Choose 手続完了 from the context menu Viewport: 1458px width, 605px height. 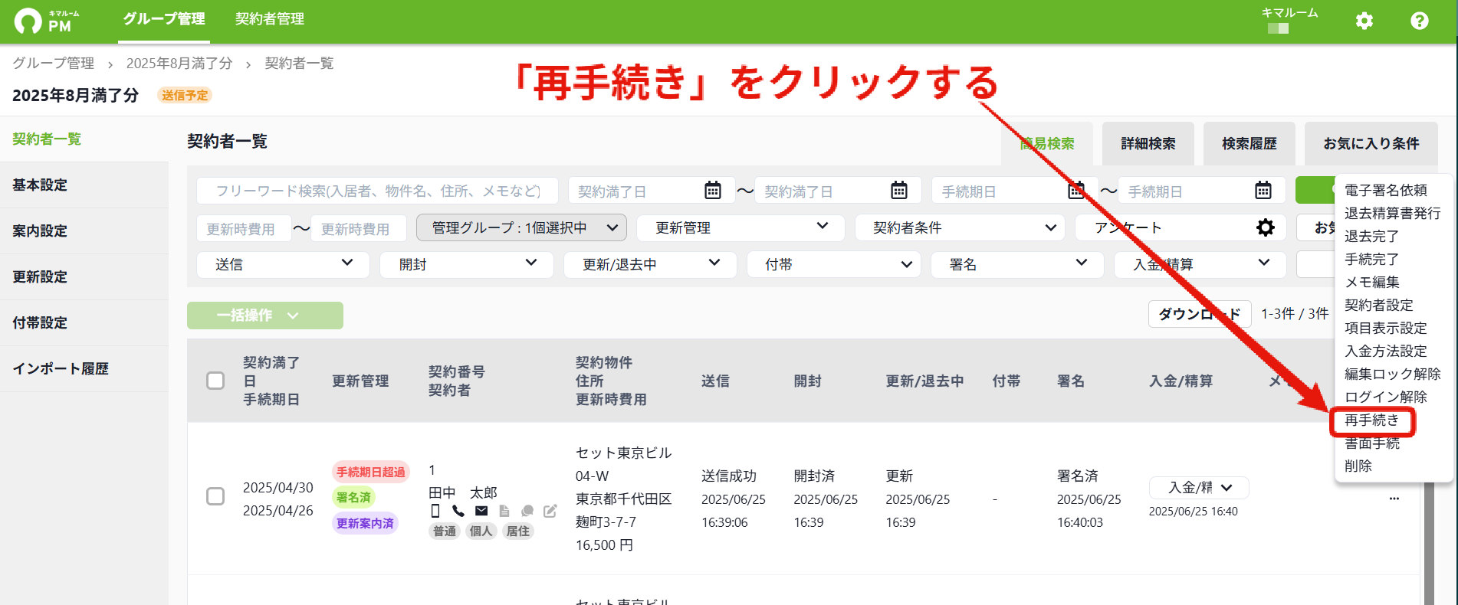(x=1372, y=259)
